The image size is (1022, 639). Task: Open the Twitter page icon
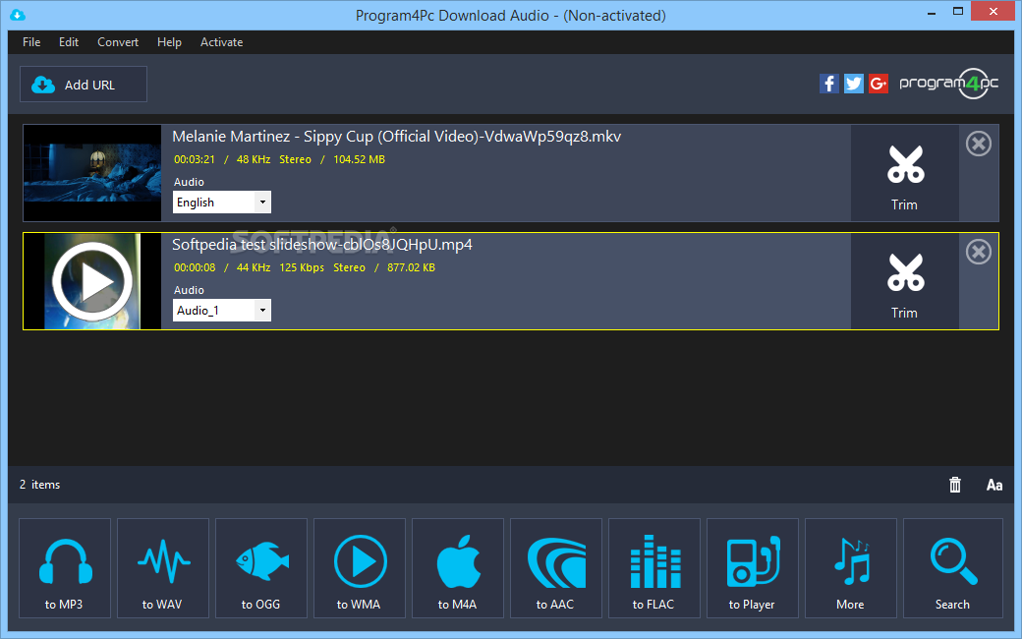tap(854, 84)
